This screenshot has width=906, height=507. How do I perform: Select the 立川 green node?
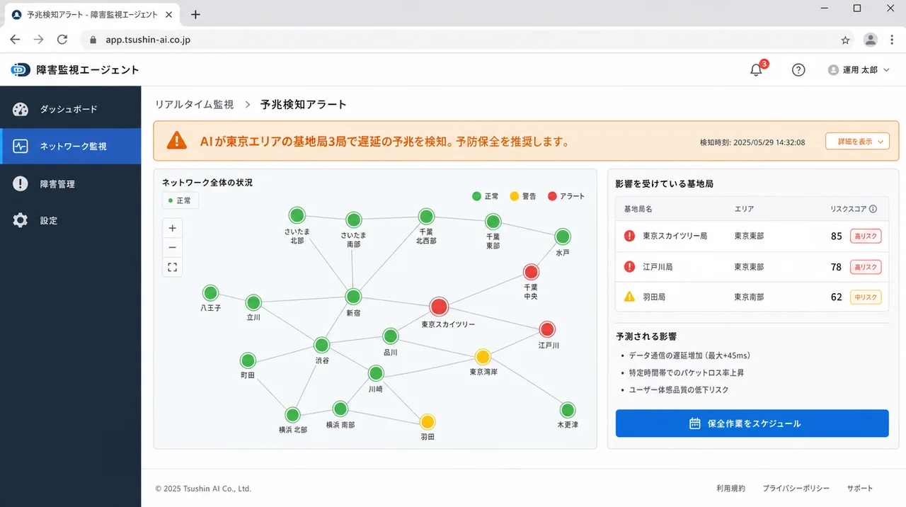(x=253, y=303)
